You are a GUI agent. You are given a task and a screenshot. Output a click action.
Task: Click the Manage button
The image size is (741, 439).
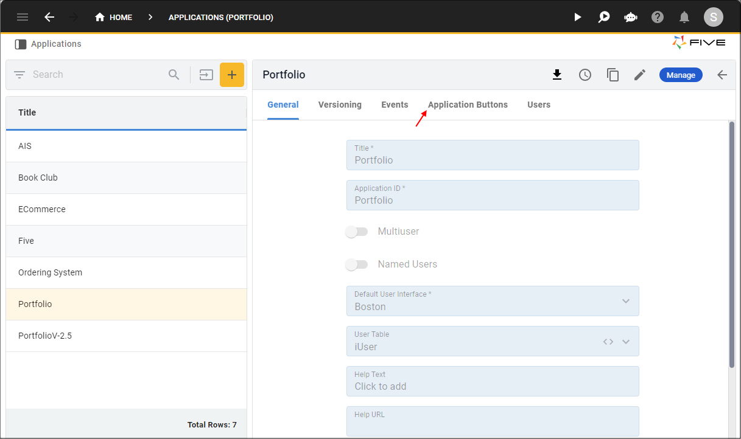pos(681,74)
